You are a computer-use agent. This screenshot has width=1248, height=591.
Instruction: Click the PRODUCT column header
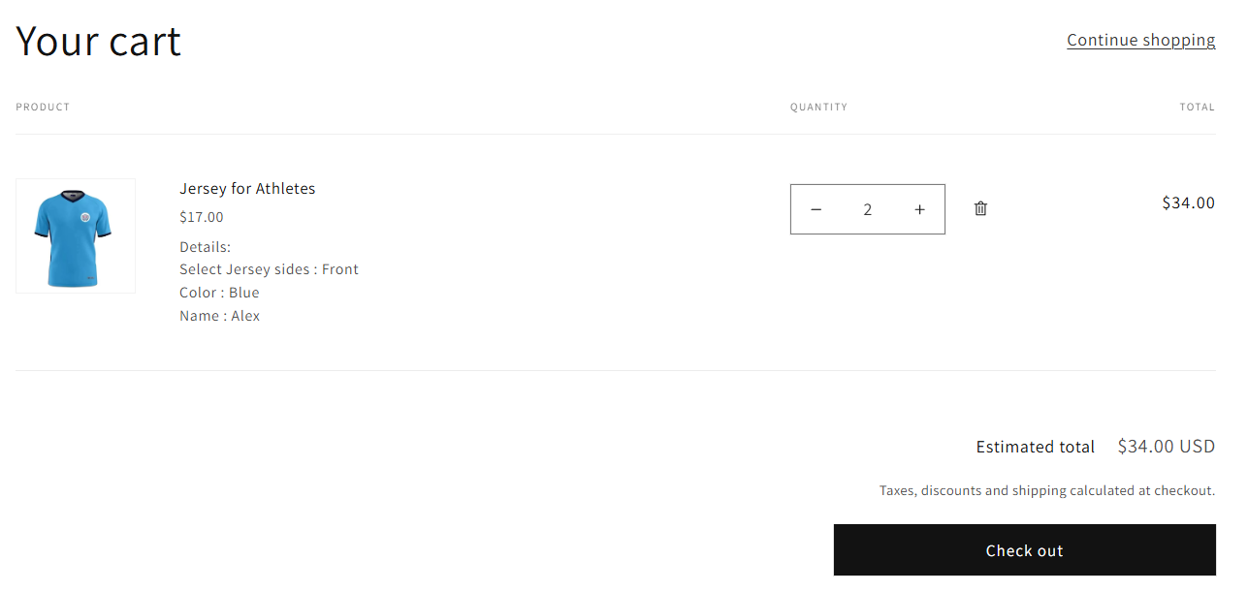point(43,107)
